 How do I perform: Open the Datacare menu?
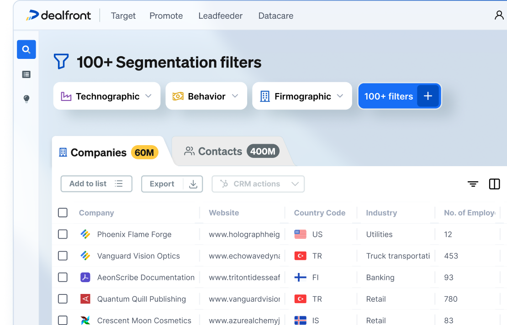coord(276,16)
